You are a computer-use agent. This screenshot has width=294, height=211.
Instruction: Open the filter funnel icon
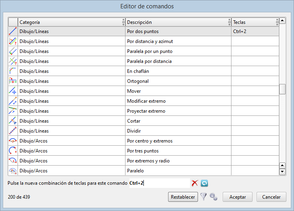point(204,197)
